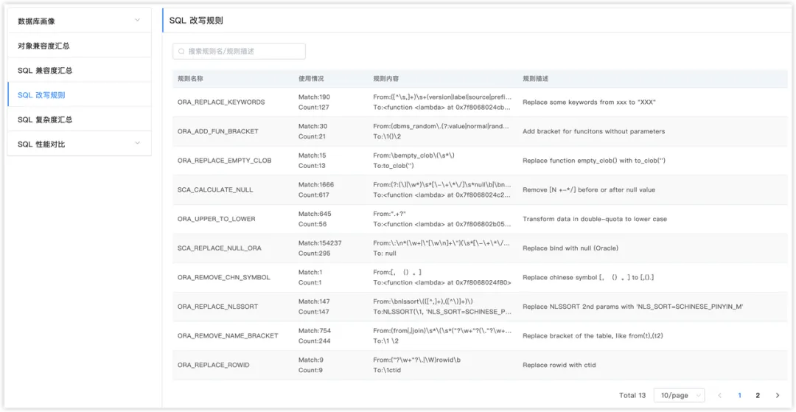Select rule ORA_UPPER_TO_LOWER
The image size is (796, 412).
pyautogui.click(x=216, y=219)
